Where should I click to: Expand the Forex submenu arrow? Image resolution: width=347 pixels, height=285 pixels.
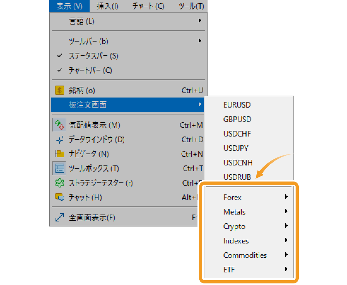click(x=286, y=197)
